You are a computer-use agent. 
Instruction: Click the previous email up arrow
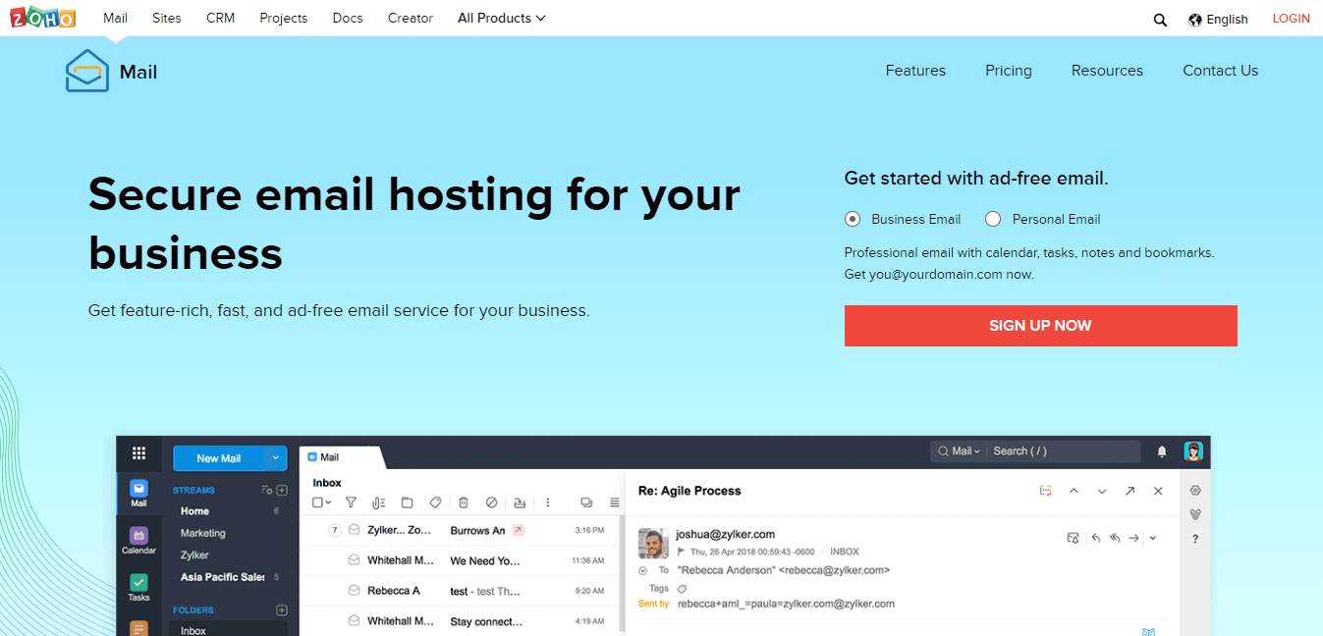coord(1074,491)
